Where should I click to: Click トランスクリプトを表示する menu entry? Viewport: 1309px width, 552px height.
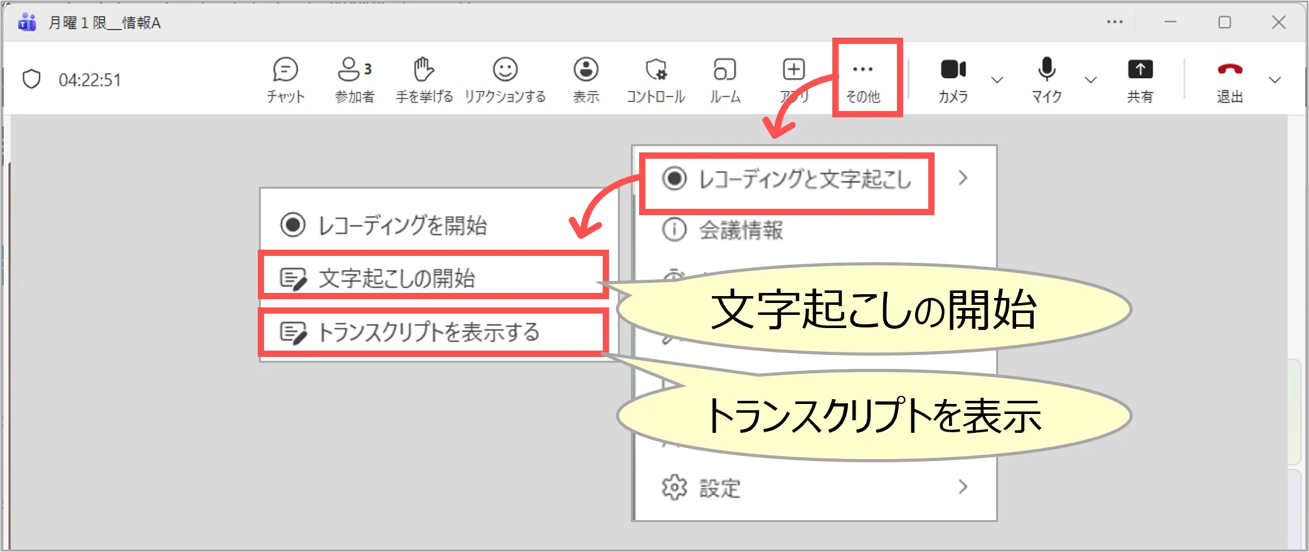433,332
